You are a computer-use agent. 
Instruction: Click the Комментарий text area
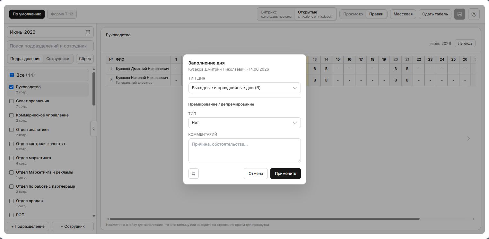[x=244, y=150]
